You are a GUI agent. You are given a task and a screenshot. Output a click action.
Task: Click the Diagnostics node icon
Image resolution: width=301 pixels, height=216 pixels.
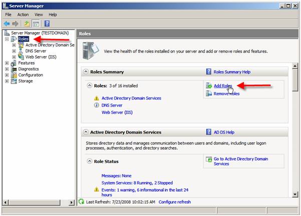(14, 69)
